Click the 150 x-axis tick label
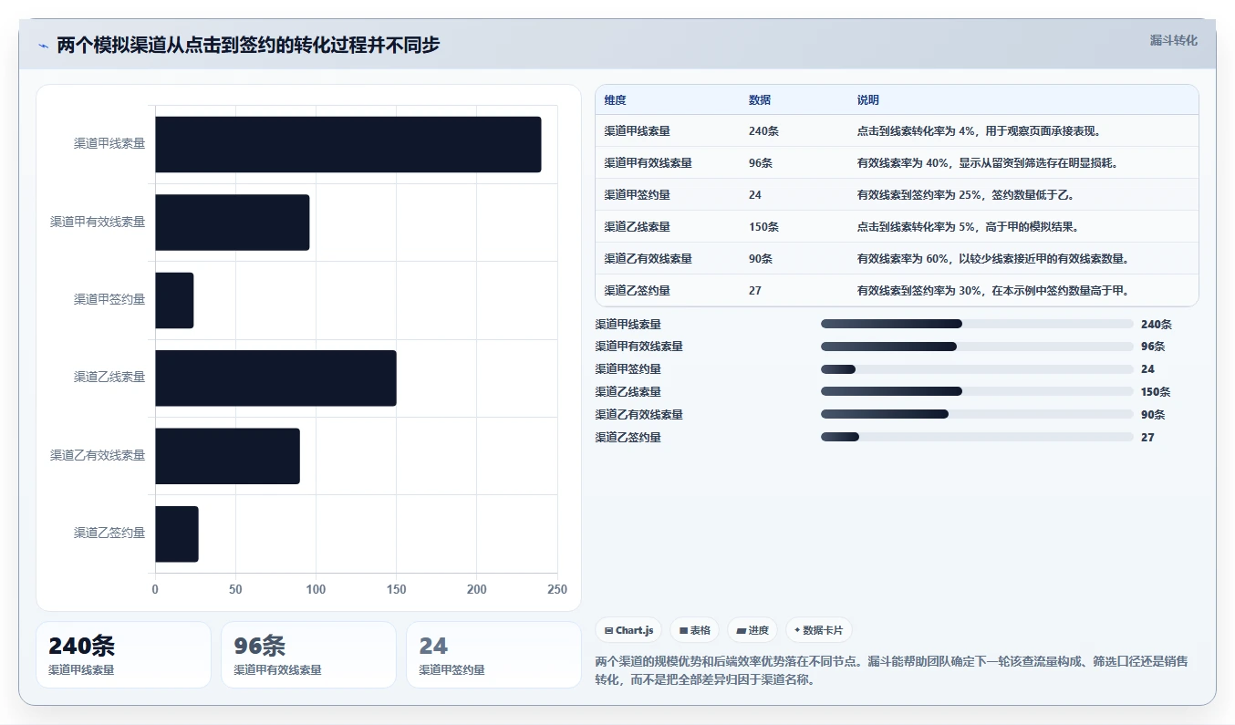The height and width of the screenshot is (725, 1235). 396,590
